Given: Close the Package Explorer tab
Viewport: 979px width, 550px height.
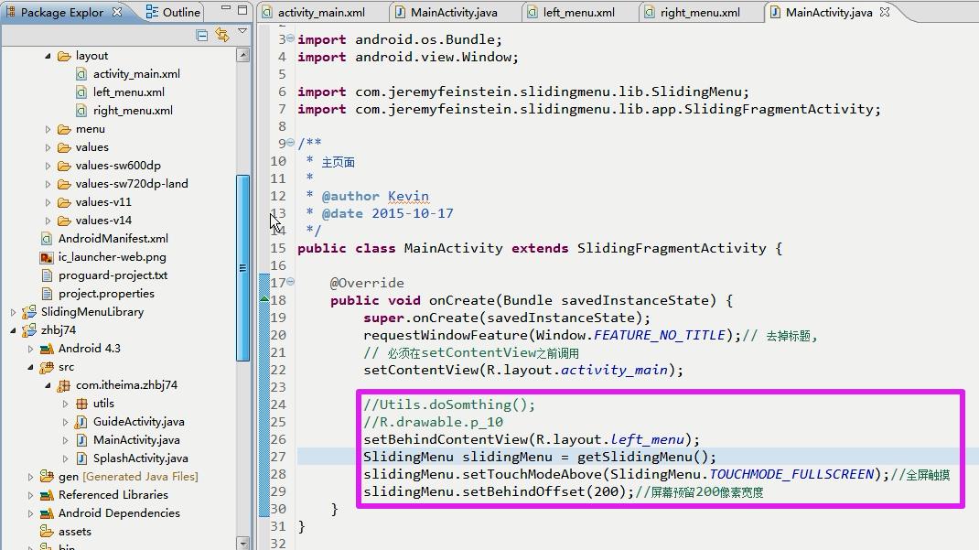Looking at the screenshot, I should coord(117,13).
